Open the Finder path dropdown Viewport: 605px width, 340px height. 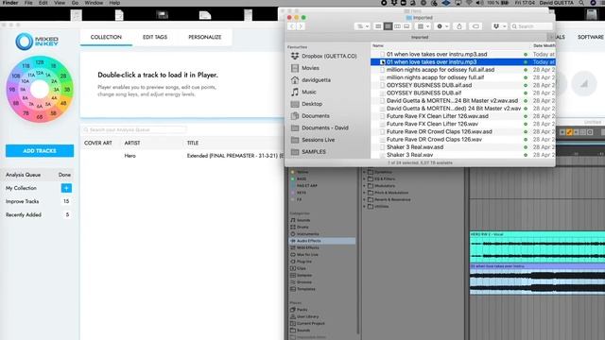click(362, 26)
